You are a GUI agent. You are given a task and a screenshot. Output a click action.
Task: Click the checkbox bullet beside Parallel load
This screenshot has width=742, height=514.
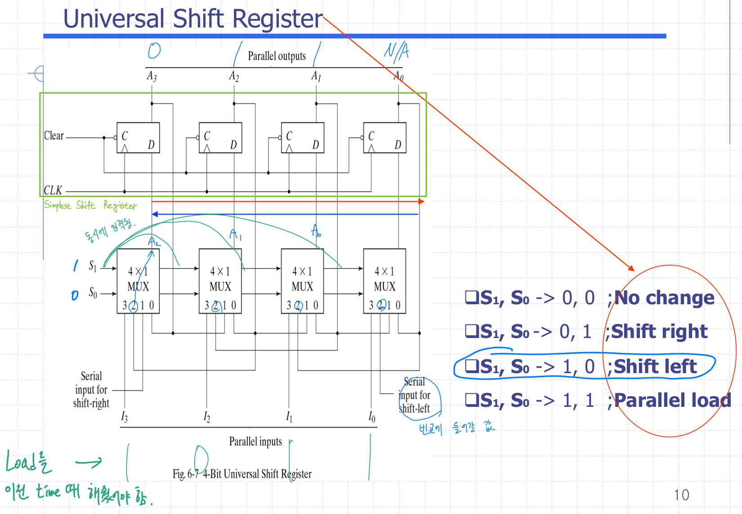coord(472,399)
